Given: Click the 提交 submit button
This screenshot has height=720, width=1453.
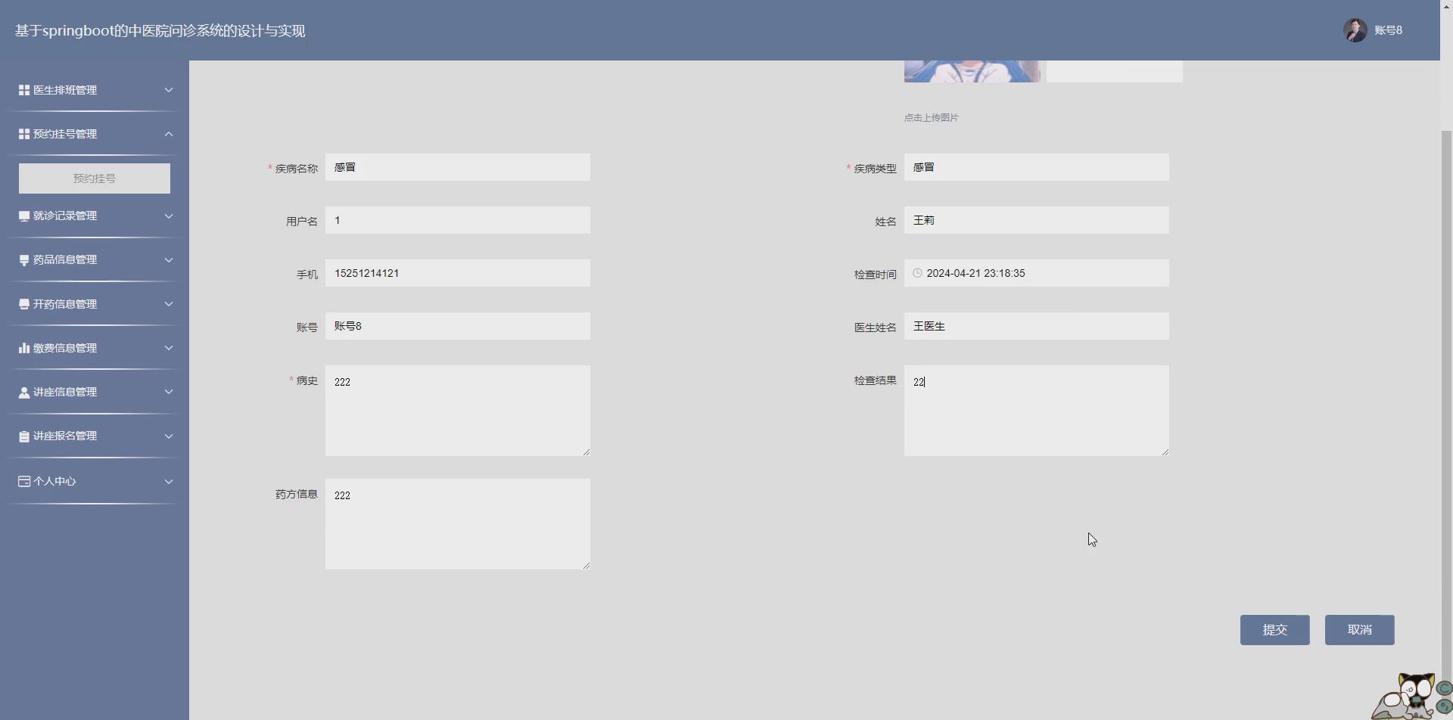Looking at the screenshot, I should click(1274, 630).
